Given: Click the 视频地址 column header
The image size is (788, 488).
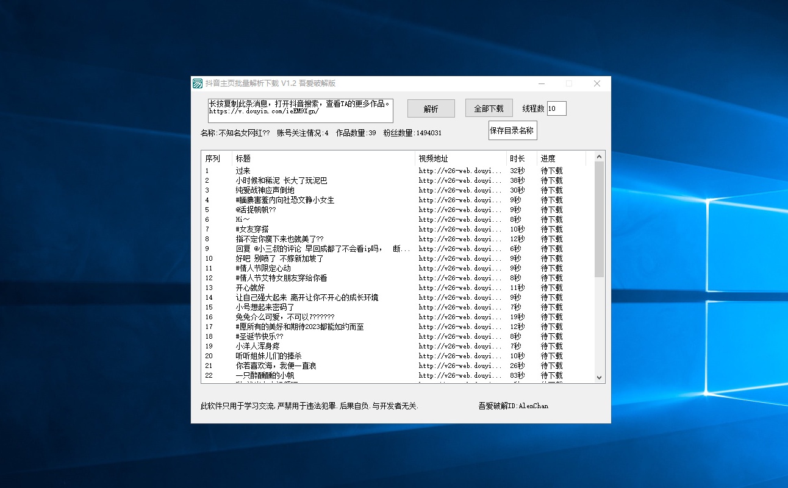Looking at the screenshot, I should click(x=461, y=158).
